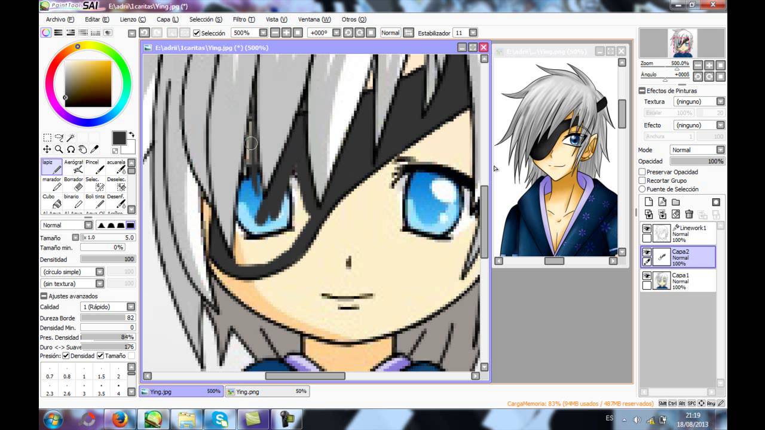The image size is (765, 430).
Task: Activate the Borrador eraser tool
Action: pos(74,184)
